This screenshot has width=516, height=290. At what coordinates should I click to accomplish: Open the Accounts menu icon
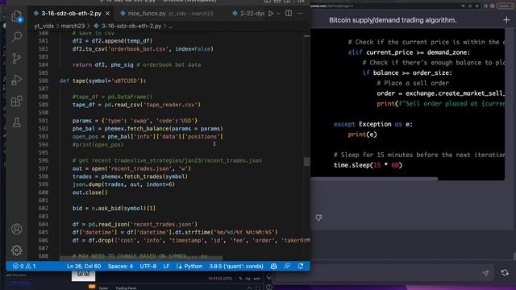pos(16,229)
